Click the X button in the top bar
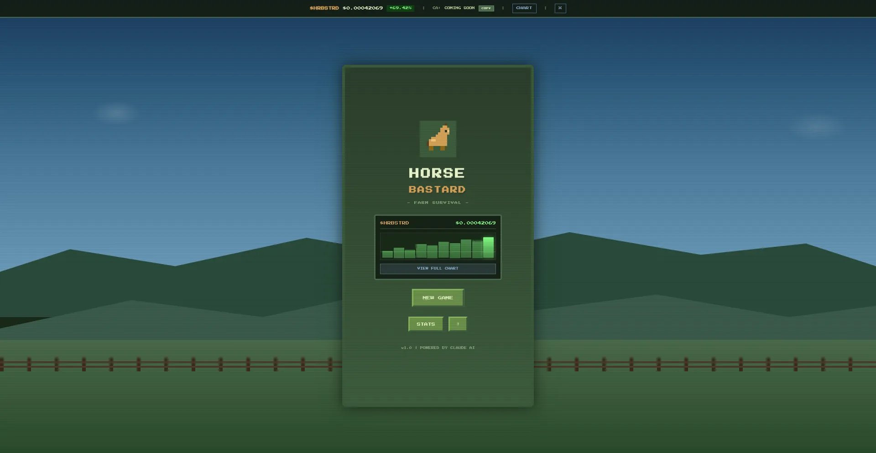This screenshot has width=876, height=453. (560, 8)
